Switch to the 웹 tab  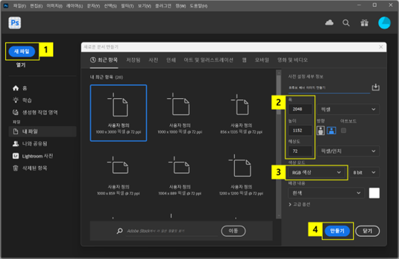tap(244, 60)
